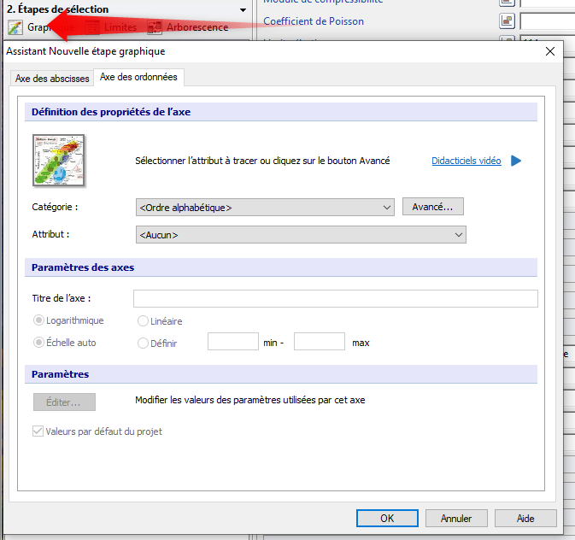575x540 pixels.
Task: Open the Catégorie dropdown list
Action: tap(264, 207)
